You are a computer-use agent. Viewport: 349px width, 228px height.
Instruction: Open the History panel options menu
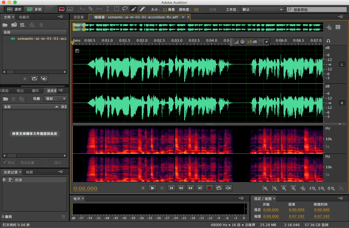coord(60,172)
